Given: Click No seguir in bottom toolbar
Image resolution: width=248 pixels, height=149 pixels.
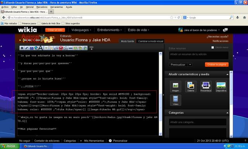Looking at the screenshot, I should coord(24,140).
